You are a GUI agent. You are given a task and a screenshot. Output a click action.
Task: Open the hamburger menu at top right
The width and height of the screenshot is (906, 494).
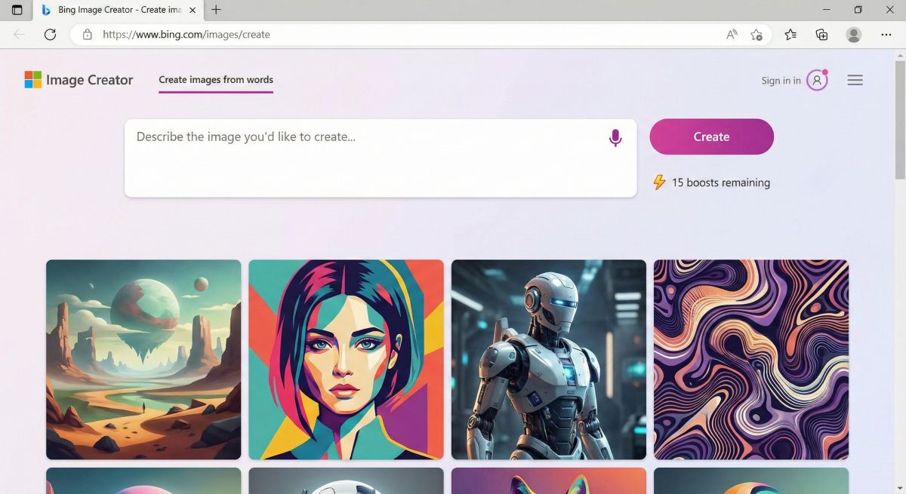(x=855, y=79)
